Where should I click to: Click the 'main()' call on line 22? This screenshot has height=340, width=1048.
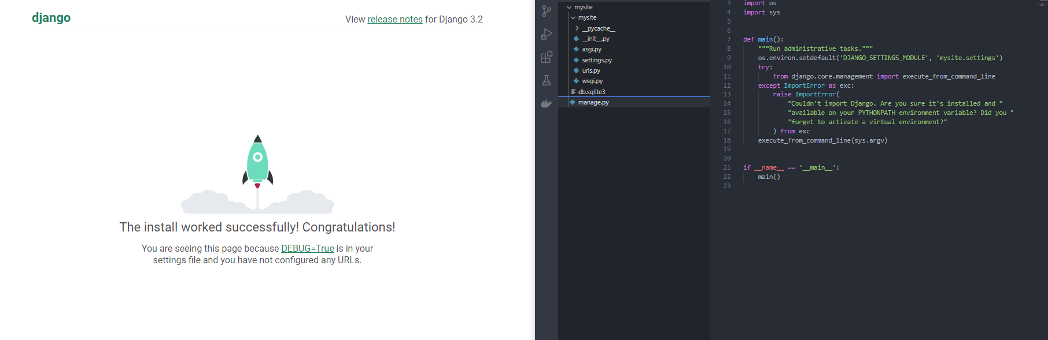click(x=769, y=177)
